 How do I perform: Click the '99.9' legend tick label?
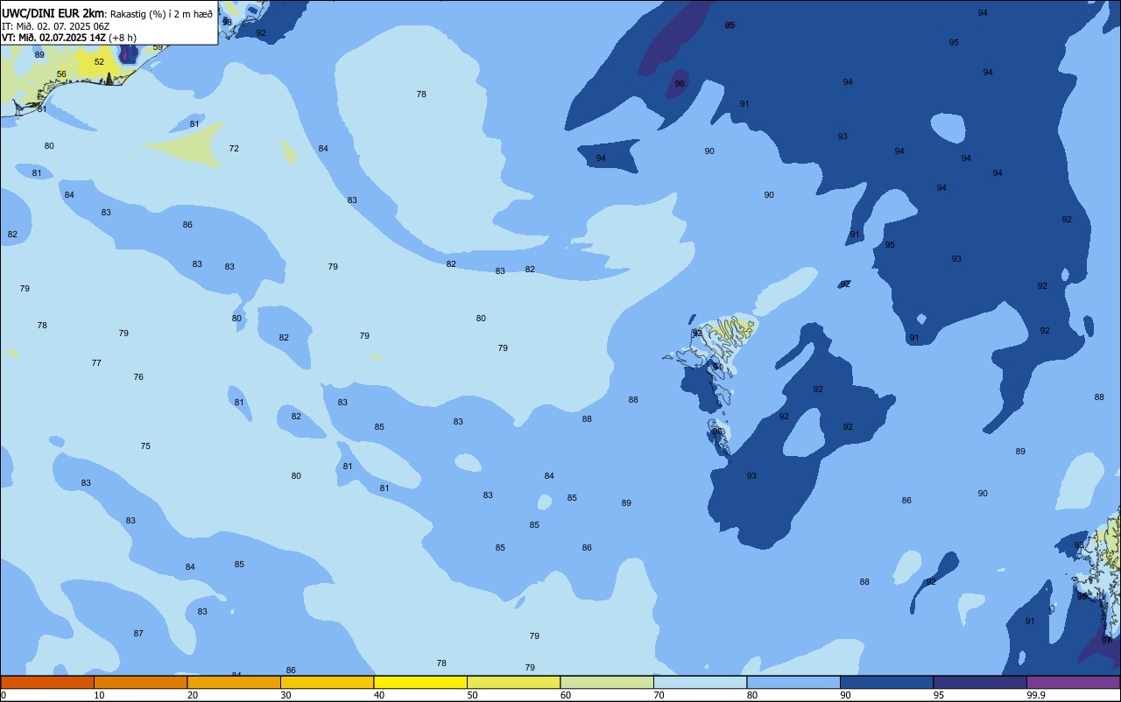(1037, 695)
